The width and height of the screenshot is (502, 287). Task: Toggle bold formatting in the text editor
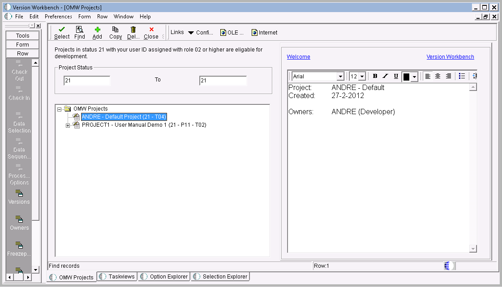tap(375, 76)
